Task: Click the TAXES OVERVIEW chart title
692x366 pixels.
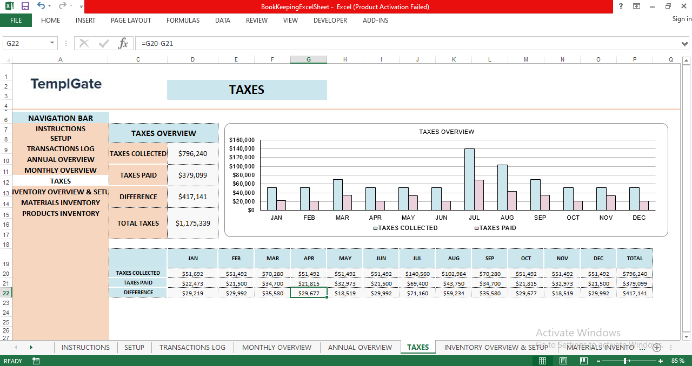Action: tap(447, 132)
